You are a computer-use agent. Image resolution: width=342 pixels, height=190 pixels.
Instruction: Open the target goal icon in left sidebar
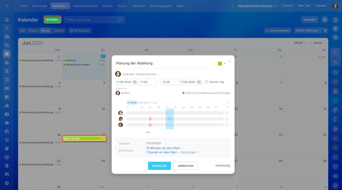[7, 148]
